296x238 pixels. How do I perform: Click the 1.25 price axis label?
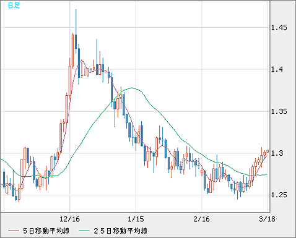click(279, 195)
